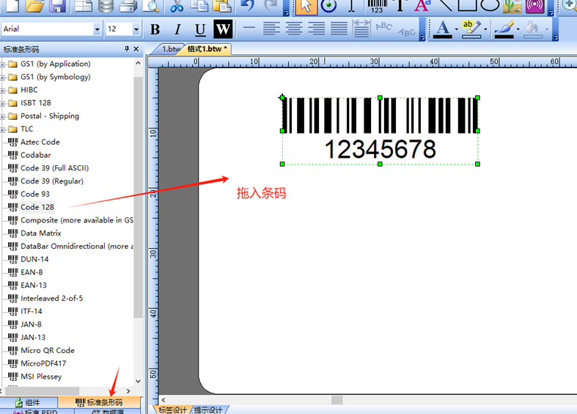
Task: Select the 12345678 barcode on the label
Action: click(380, 131)
